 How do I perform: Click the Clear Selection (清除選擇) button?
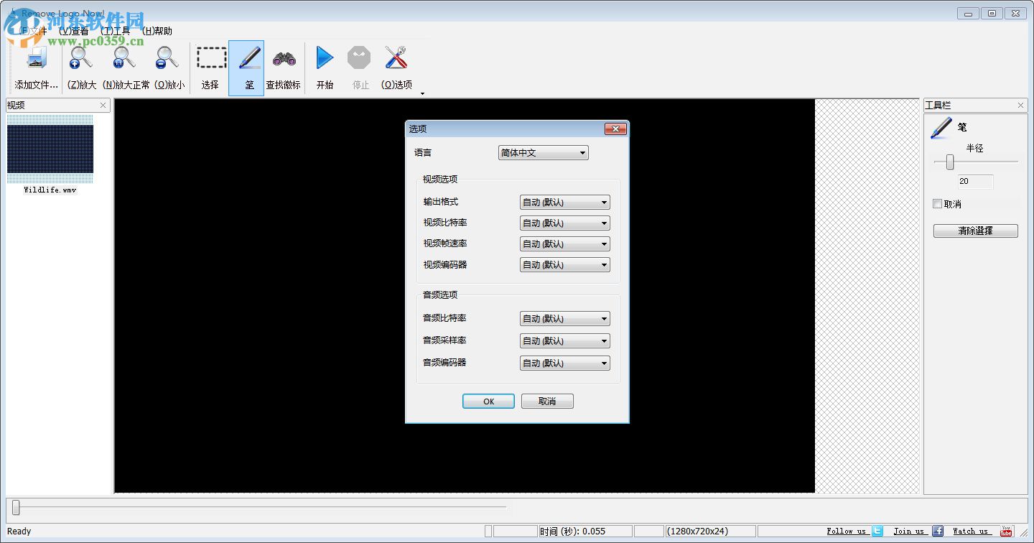[975, 231]
